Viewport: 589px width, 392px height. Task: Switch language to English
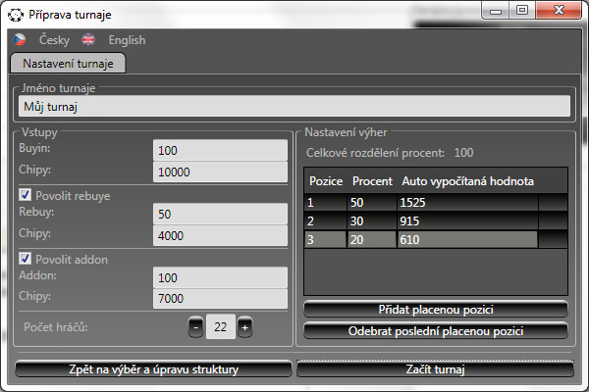point(127,40)
